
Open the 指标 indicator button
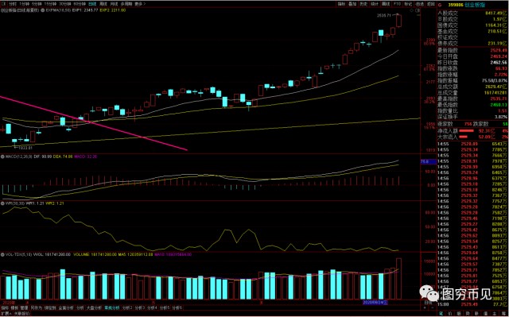(341, 4)
